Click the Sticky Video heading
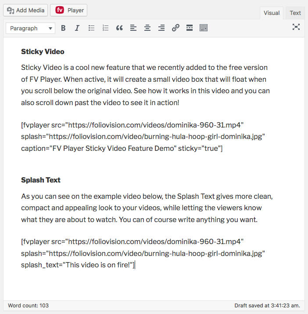Image resolution: width=308 pixels, height=314 pixels. coord(43,51)
